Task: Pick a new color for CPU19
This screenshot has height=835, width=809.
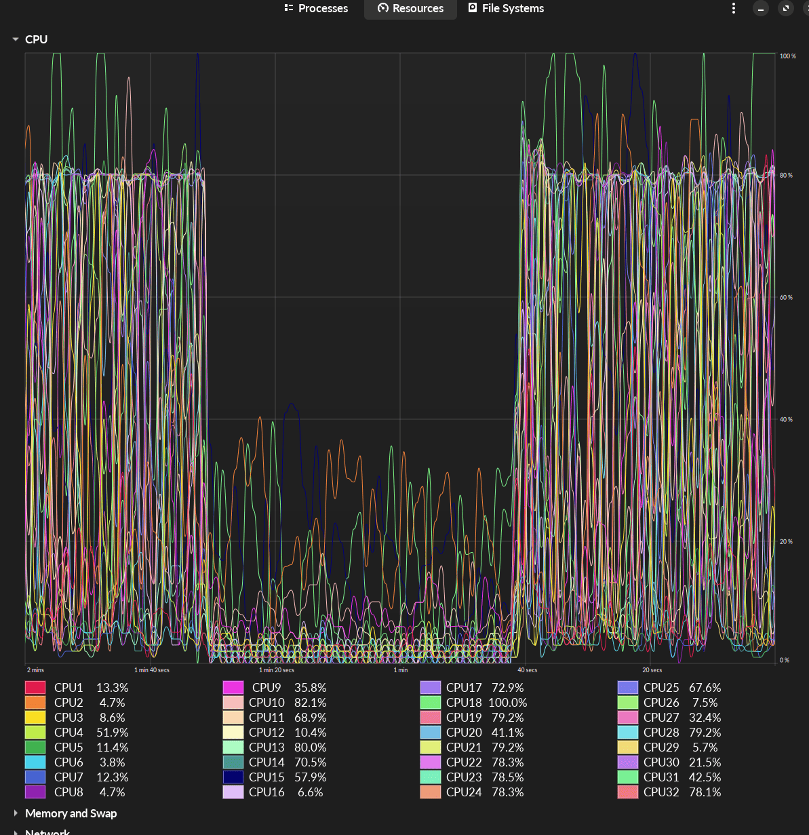Action: [x=431, y=718]
